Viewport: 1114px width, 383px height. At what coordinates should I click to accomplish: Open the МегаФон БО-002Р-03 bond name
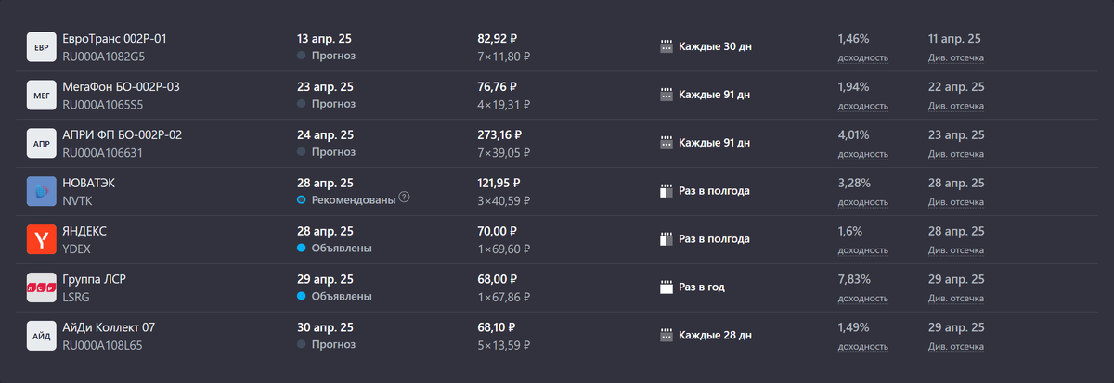click(x=121, y=87)
